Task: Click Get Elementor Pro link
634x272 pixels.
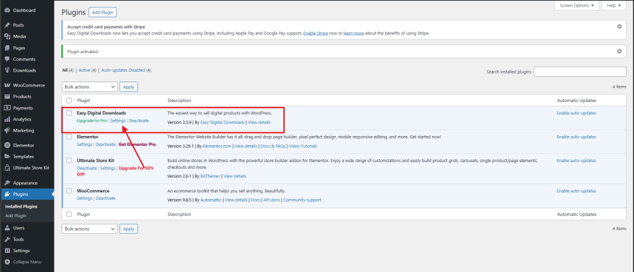Action: coord(137,144)
